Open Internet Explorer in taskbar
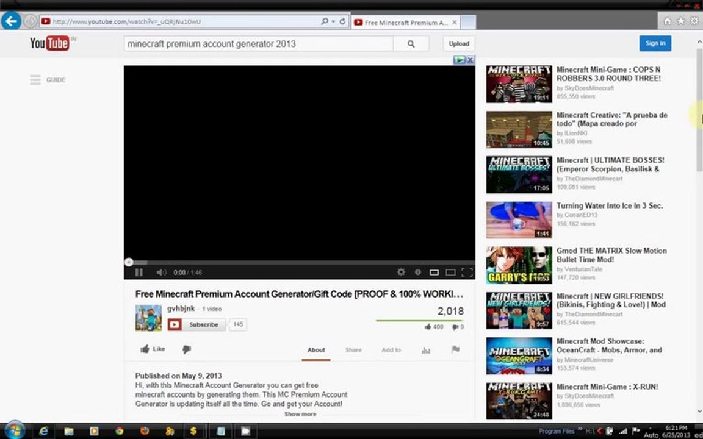Viewport: 703px width, 439px height. point(43,432)
